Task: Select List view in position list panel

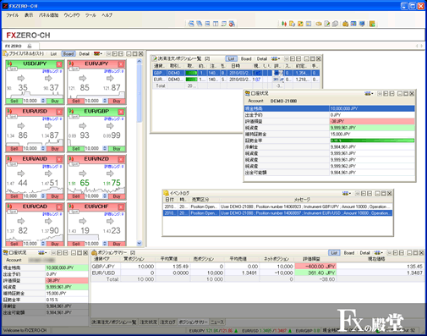Action: [x=231, y=58]
